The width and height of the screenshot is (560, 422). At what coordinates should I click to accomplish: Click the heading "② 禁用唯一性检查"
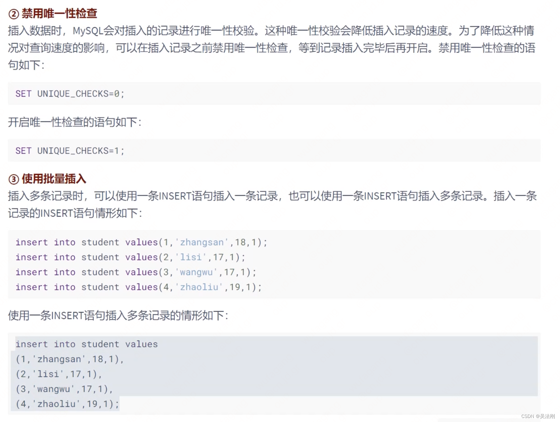click(53, 14)
